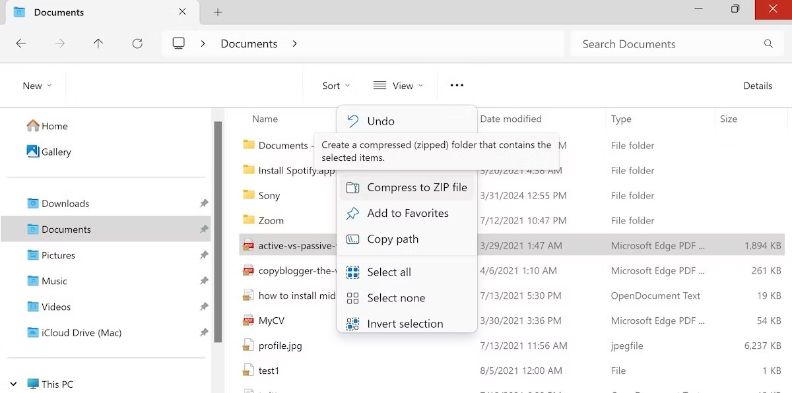Viewport: 792px width, 393px height.
Task: Choose Select none from the menu
Action: tap(407, 298)
